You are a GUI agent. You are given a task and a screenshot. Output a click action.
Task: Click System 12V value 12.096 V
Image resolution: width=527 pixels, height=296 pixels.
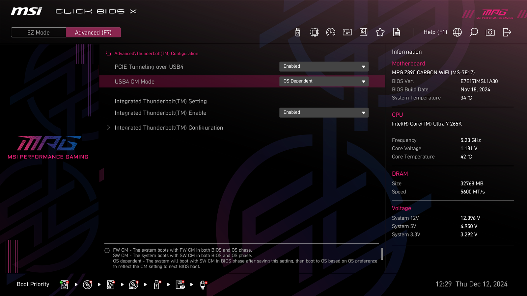pyautogui.click(x=470, y=218)
